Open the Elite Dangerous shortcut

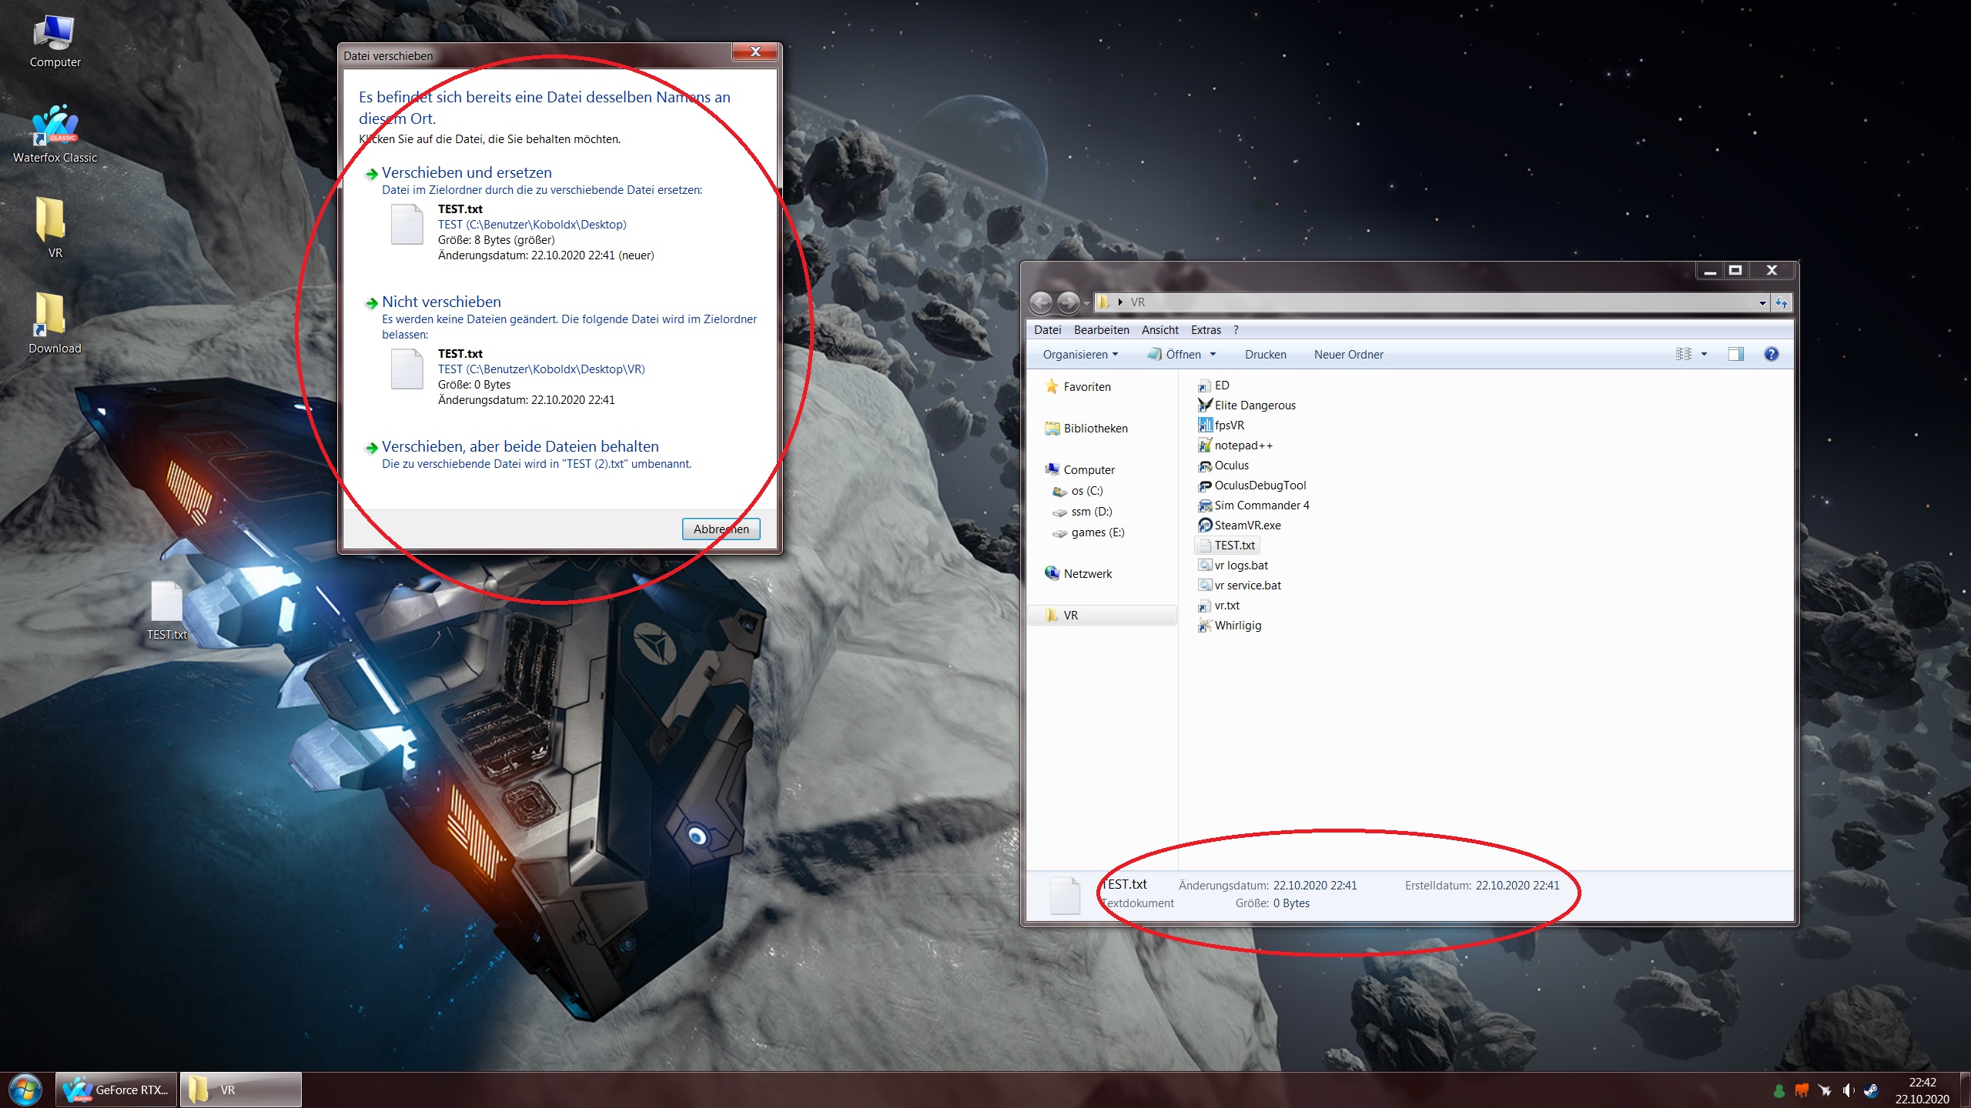pos(1254,405)
